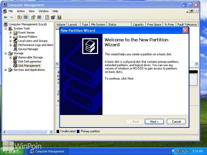Show hidden tray icons arrow
Image resolution: width=207 pixels, height=155 pixels.
click(174, 151)
